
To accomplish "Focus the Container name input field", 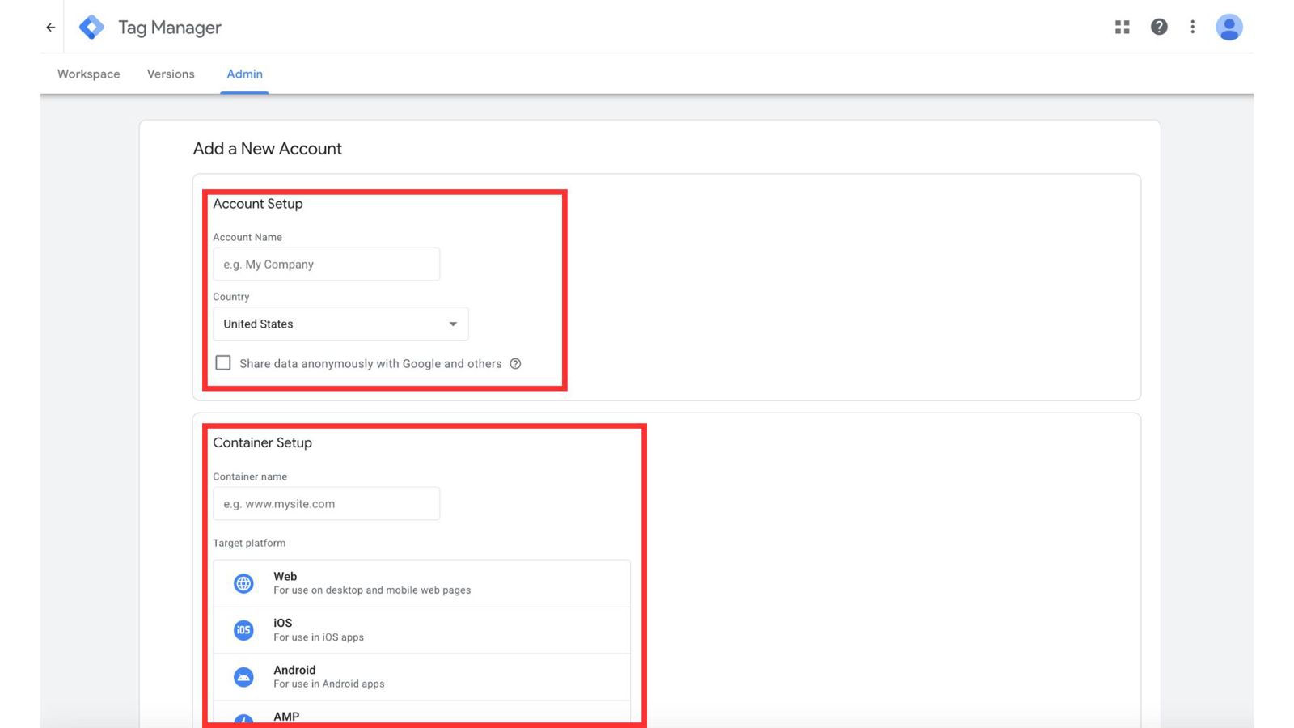I will (327, 504).
